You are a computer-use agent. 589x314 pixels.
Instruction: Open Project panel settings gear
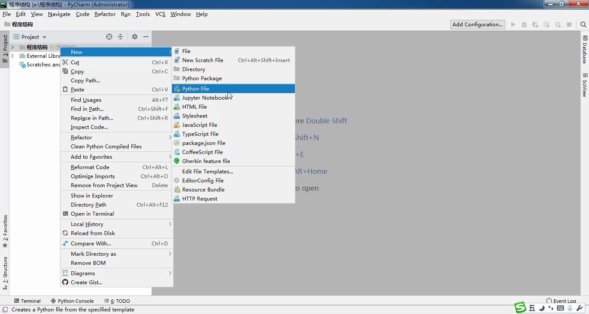[135, 37]
